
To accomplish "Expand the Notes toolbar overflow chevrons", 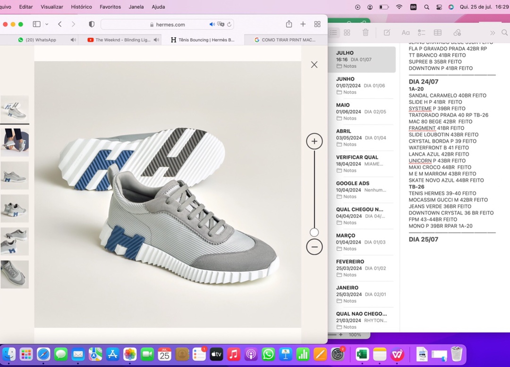I will (493, 33).
